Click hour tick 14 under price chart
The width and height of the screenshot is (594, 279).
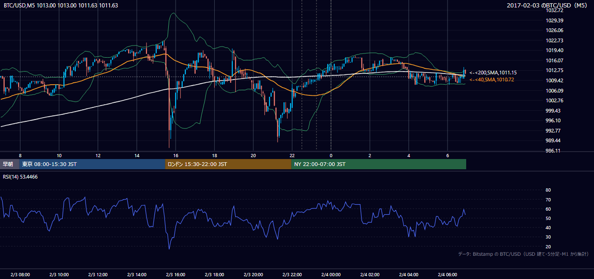(137, 155)
